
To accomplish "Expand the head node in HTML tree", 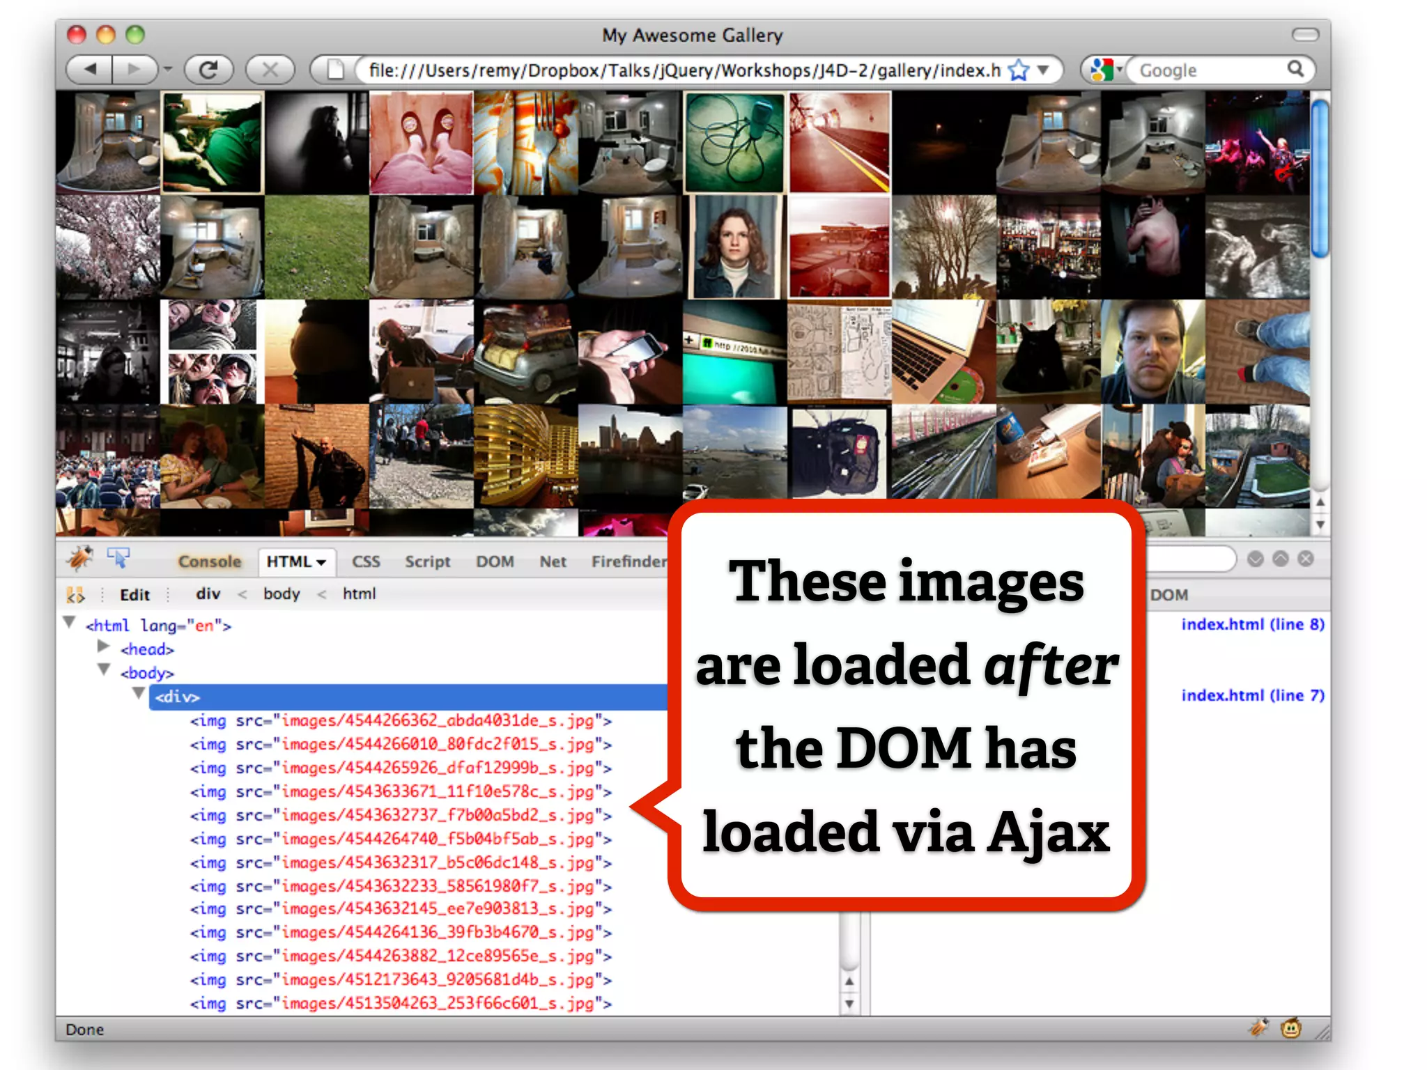I will 104,646.
